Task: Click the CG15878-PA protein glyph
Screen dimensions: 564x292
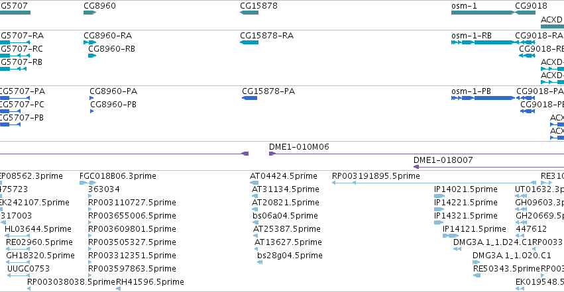Action: [x=250, y=98]
